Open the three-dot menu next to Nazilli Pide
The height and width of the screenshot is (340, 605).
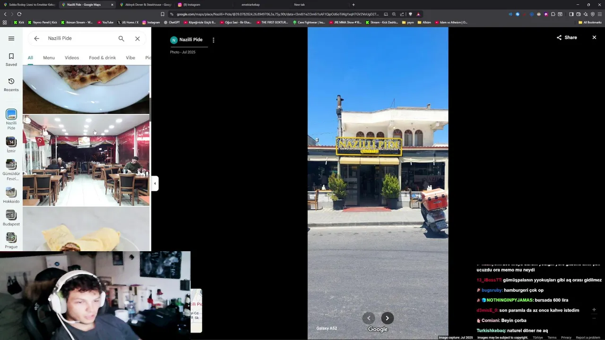pos(213,40)
